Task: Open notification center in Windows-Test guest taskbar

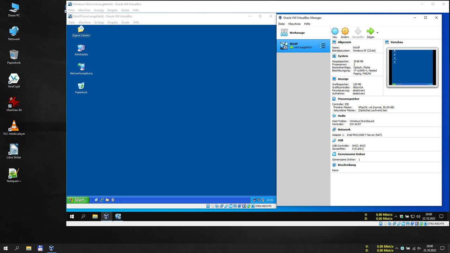Action: click(x=441, y=216)
